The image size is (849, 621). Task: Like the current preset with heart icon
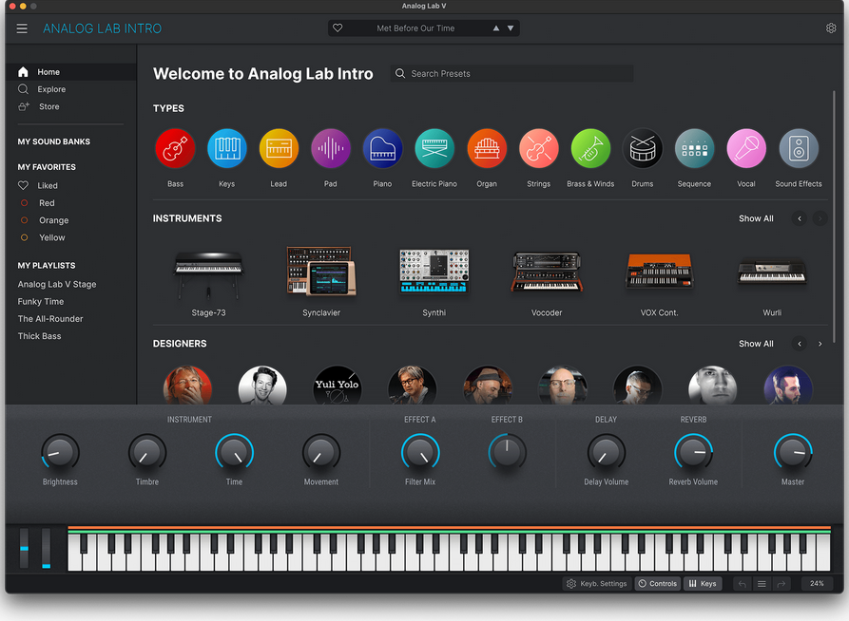pyautogui.click(x=338, y=28)
